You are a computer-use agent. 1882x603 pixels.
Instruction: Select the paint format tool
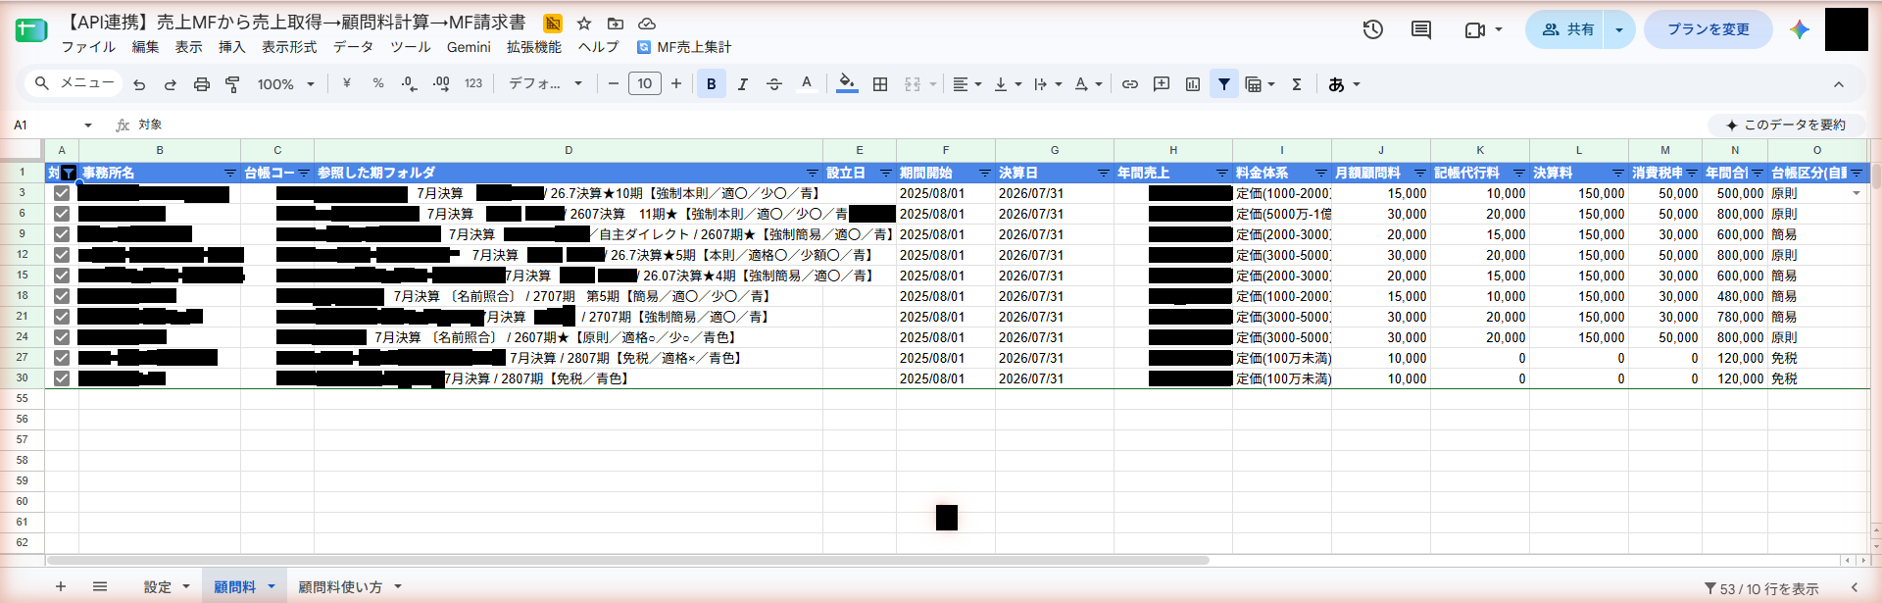point(232,84)
